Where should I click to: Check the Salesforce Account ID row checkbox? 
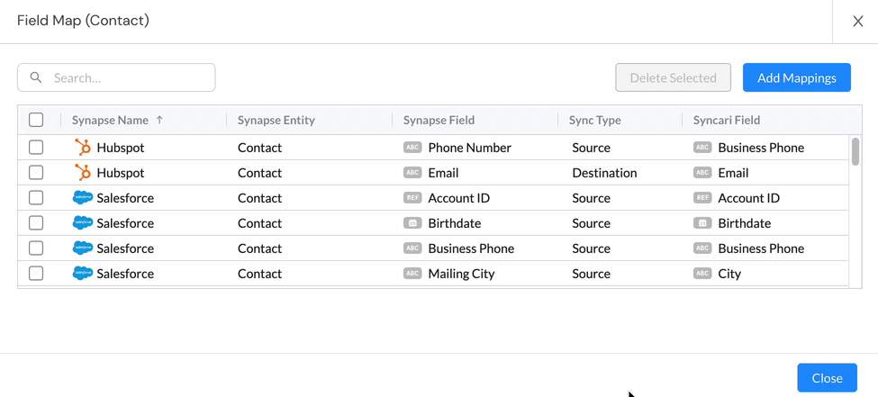(36, 198)
